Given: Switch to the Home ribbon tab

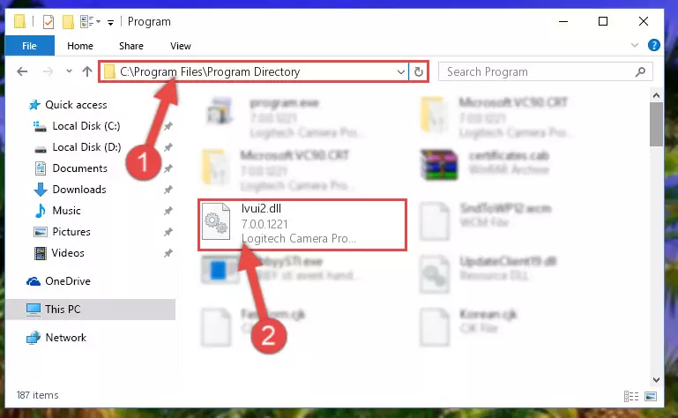Looking at the screenshot, I should click(80, 46).
